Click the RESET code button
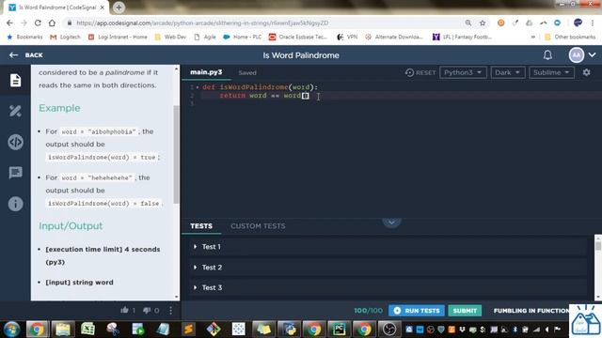 [x=420, y=72]
